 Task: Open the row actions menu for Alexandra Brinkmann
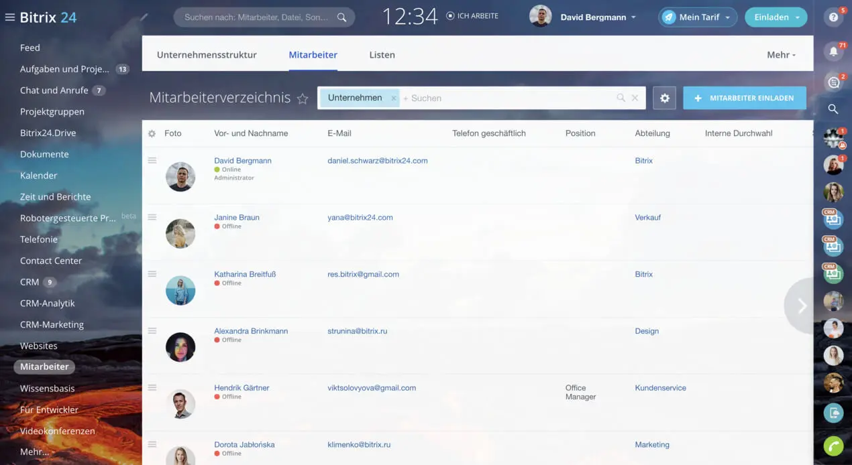[152, 330]
